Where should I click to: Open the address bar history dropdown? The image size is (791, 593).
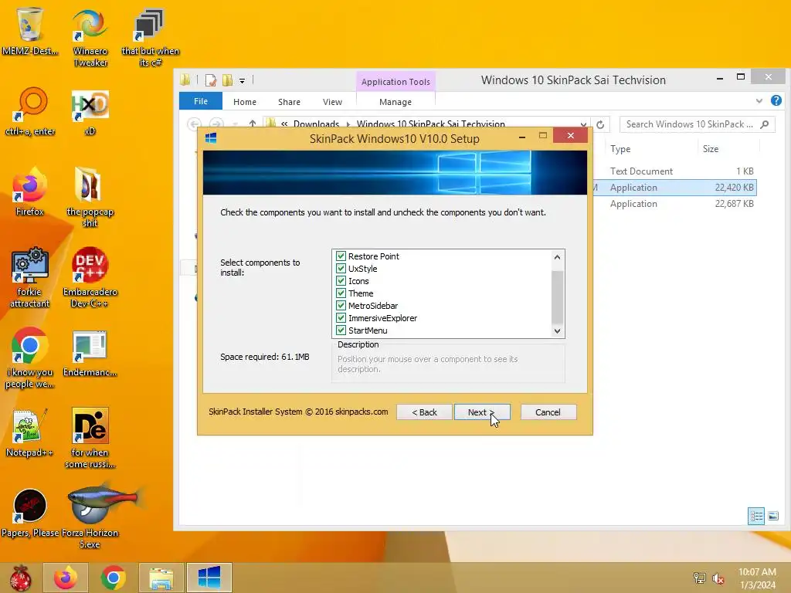pos(583,124)
